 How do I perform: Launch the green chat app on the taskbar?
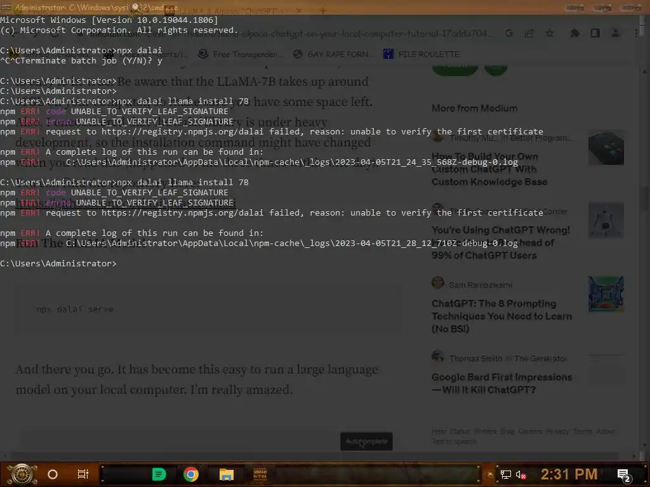(x=159, y=474)
